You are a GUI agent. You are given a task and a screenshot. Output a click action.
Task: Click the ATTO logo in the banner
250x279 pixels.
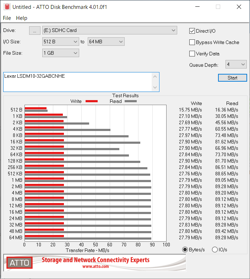(x=20, y=263)
